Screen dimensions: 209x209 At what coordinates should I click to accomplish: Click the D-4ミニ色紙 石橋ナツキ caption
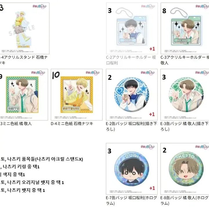[72, 124]
